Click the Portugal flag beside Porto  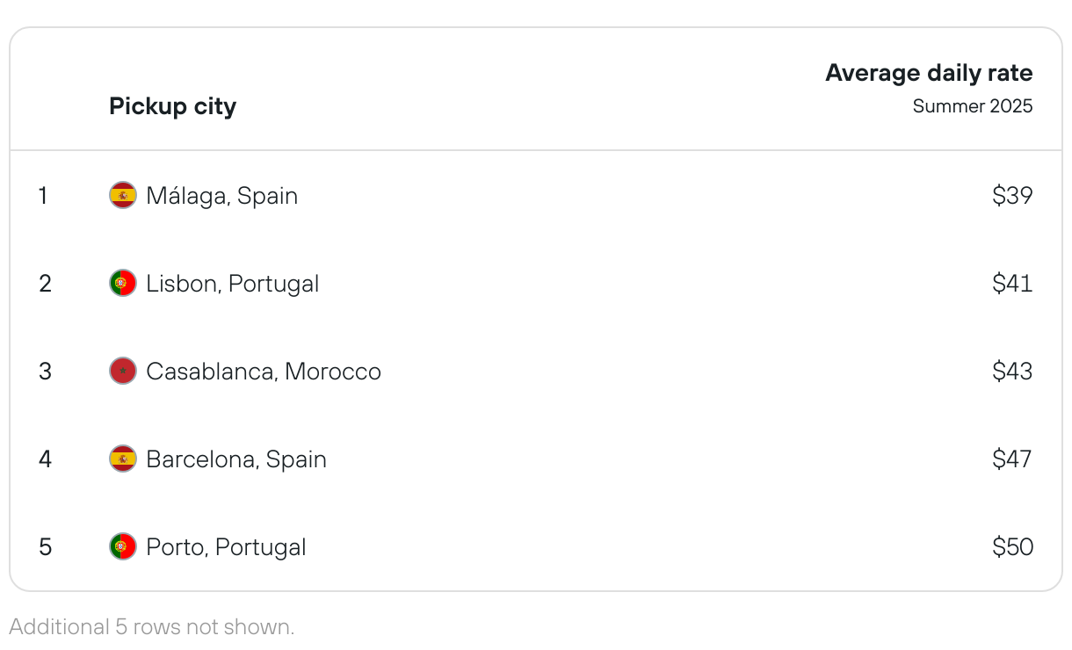click(x=123, y=546)
